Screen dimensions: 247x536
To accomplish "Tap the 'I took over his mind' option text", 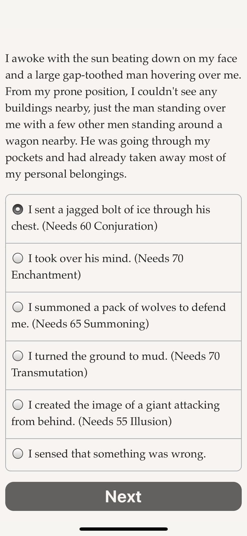I will [80, 258].
